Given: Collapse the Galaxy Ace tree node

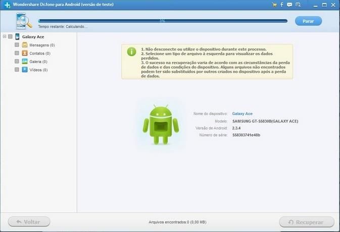Looking at the screenshot, I should click(5, 36).
